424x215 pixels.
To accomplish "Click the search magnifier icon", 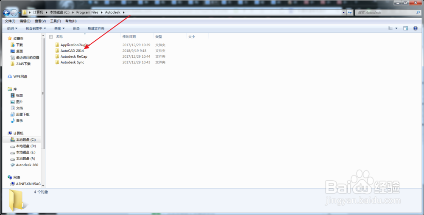I will click(418, 12).
